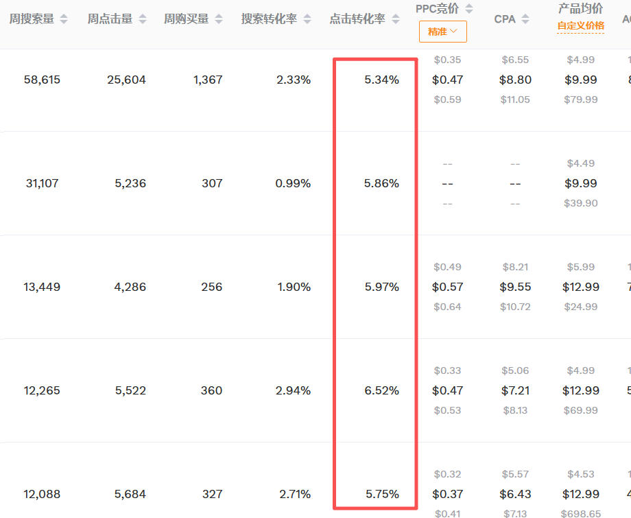Click the 0.99% search conversion value
631x518 pixels.
point(294,184)
